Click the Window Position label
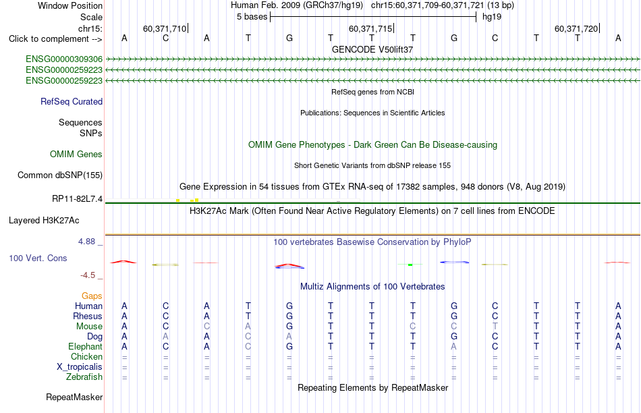The height and width of the screenshot is (413, 641). pyautogui.click(x=70, y=5)
